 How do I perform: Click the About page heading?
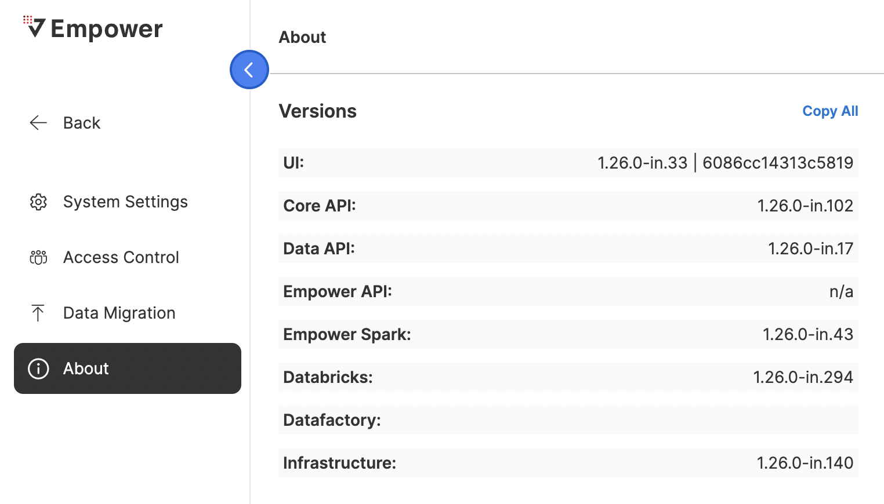[302, 37]
